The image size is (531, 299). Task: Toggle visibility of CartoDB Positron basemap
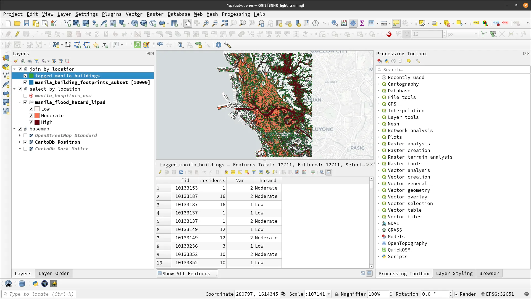click(25, 142)
